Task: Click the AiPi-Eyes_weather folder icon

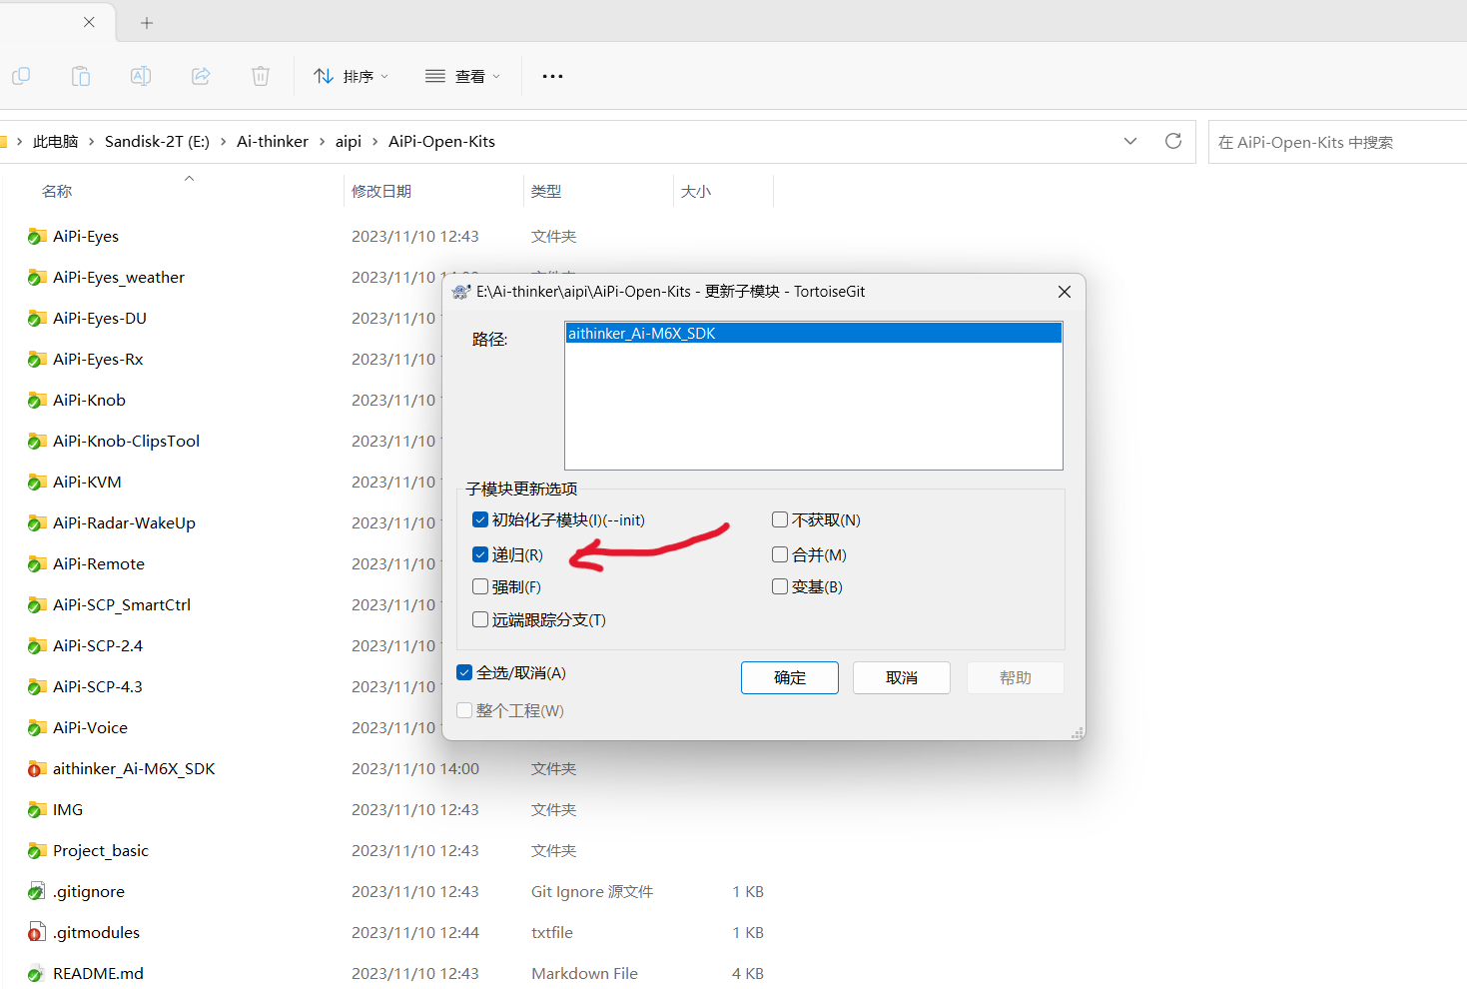Action: (37, 278)
